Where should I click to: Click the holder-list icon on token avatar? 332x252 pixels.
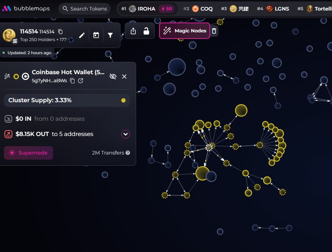coord(15,41)
